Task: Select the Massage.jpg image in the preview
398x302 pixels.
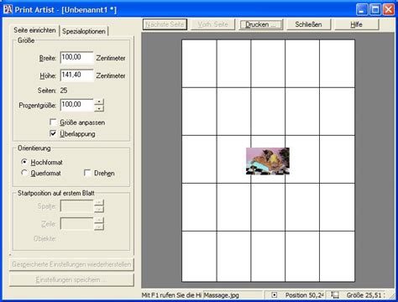Action: point(268,161)
